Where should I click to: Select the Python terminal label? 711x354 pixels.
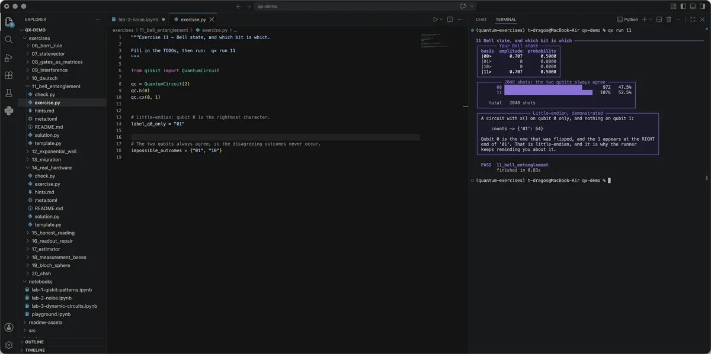coord(627,20)
